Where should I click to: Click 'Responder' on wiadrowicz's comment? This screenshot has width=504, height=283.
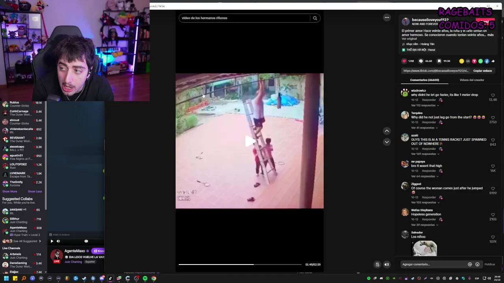coord(429,100)
